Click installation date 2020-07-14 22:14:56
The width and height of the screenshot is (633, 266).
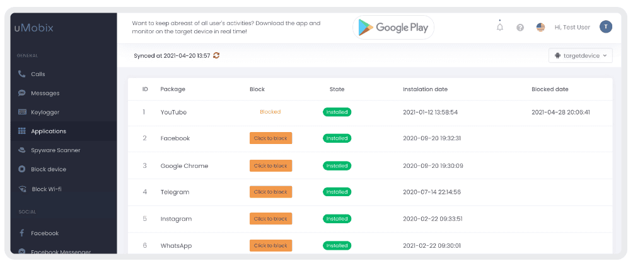(432, 192)
